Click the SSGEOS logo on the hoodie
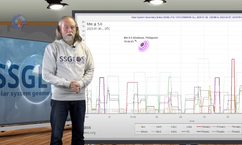Screen dimensions: 242x145 point(72,60)
